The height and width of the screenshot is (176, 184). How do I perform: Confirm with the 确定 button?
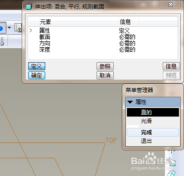pyautogui.click(x=37, y=75)
